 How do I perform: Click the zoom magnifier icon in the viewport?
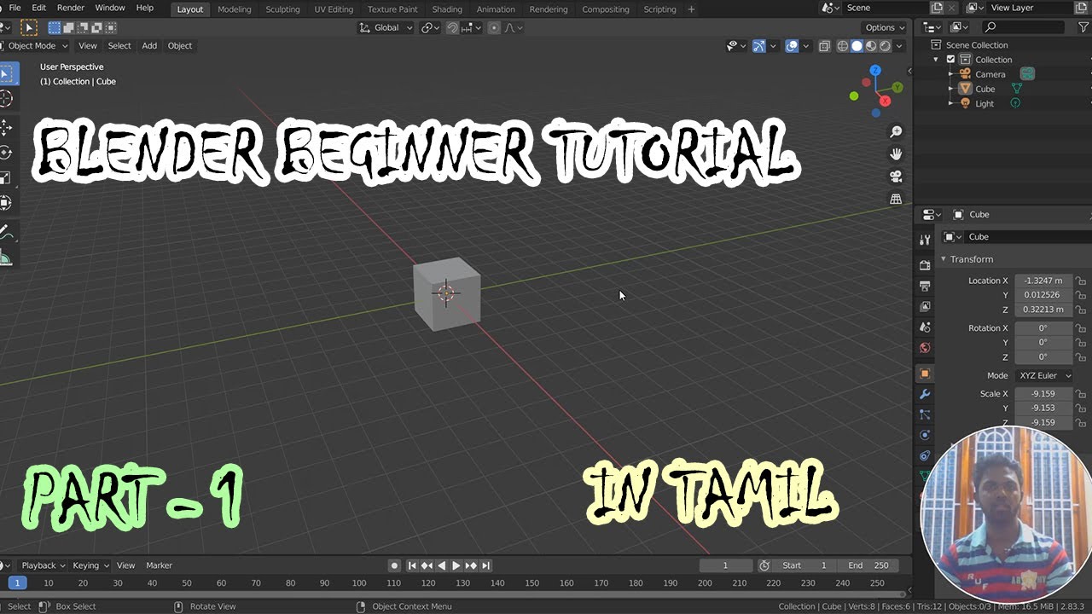[896, 132]
